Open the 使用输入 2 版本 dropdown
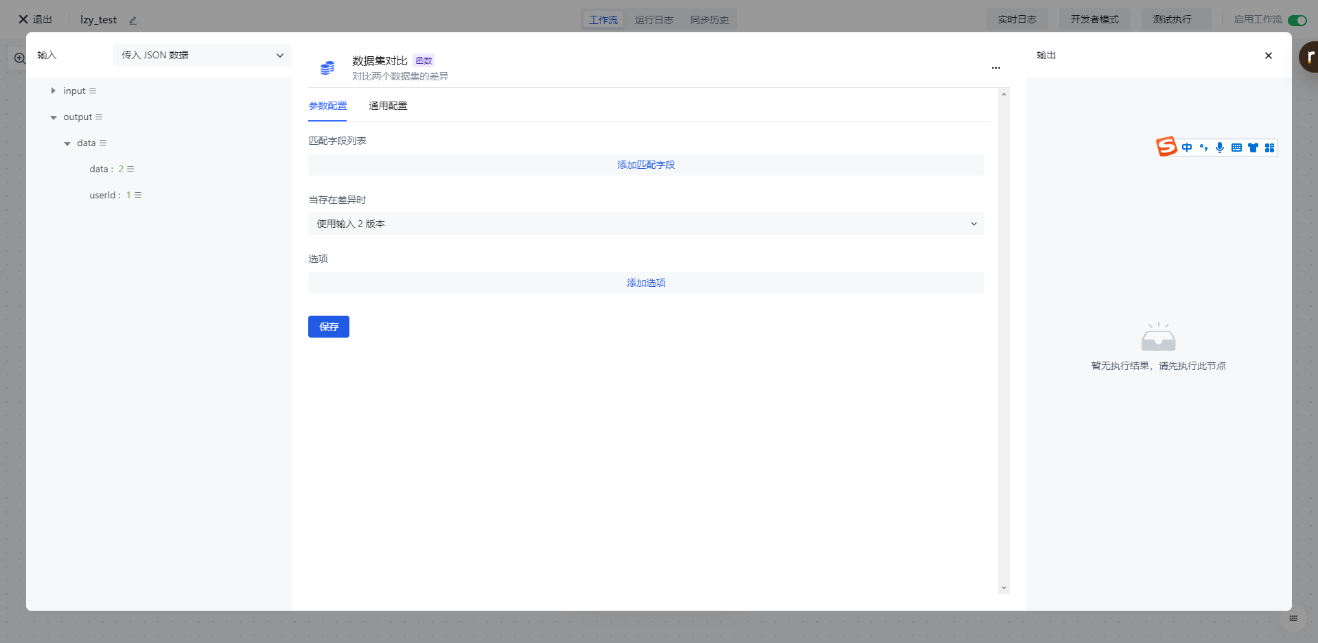The width and height of the screenshot is (1318, 643). click(645, 224)
